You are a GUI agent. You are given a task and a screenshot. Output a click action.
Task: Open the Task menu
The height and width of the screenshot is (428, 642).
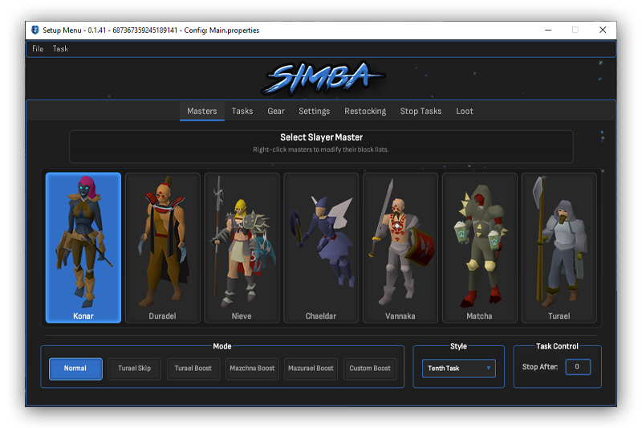pos(60,49)
